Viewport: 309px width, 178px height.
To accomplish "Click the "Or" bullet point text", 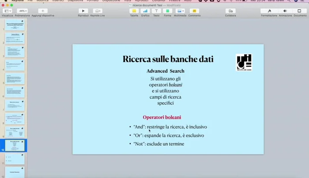I will point(169,135).
